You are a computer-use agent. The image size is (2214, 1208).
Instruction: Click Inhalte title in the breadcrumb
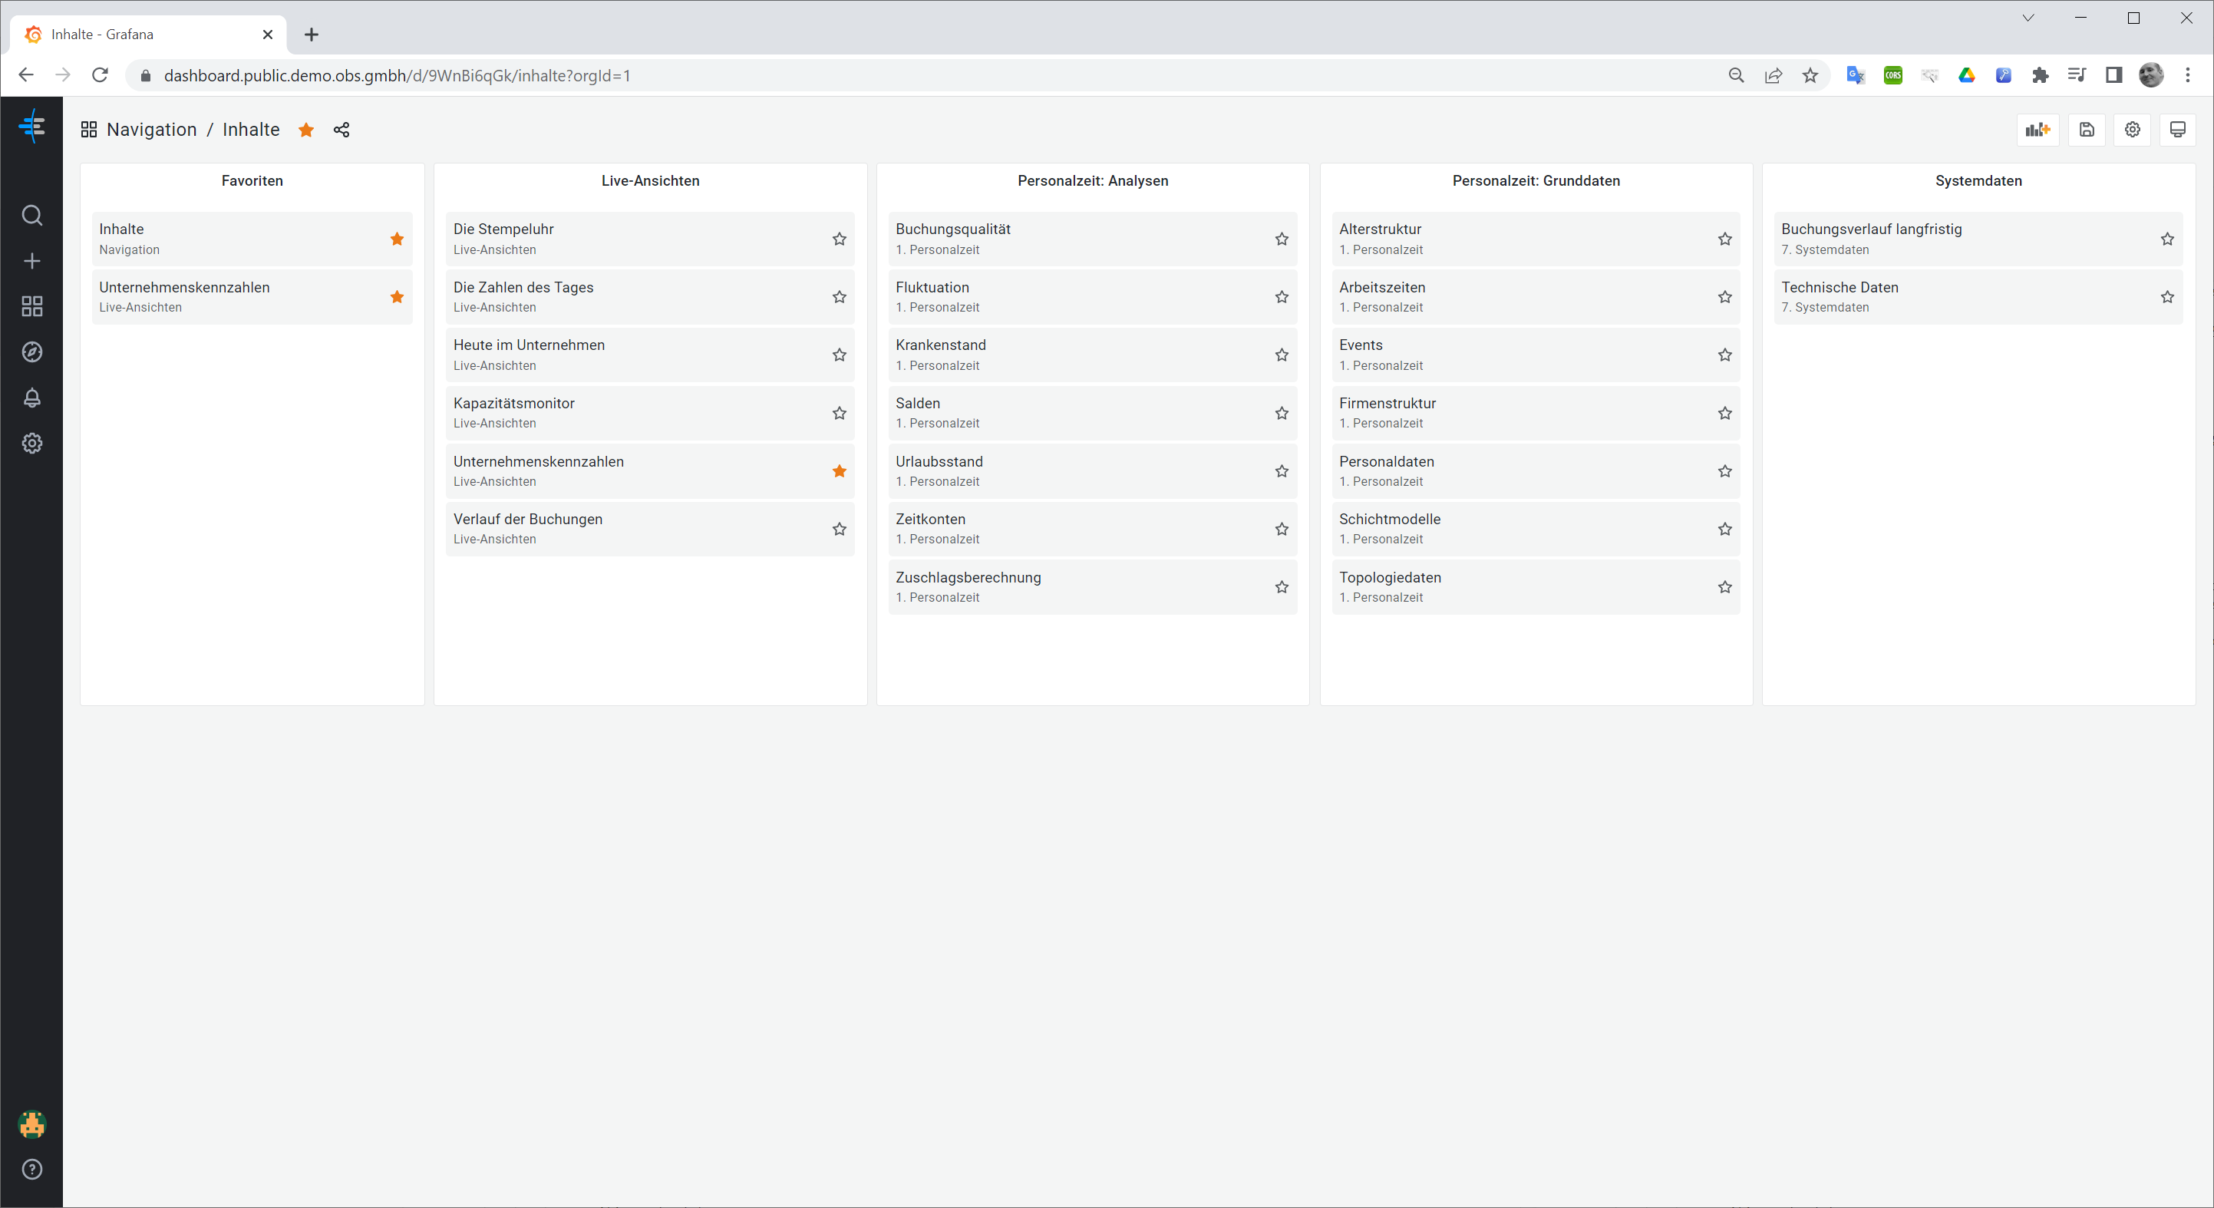(251, 130)
